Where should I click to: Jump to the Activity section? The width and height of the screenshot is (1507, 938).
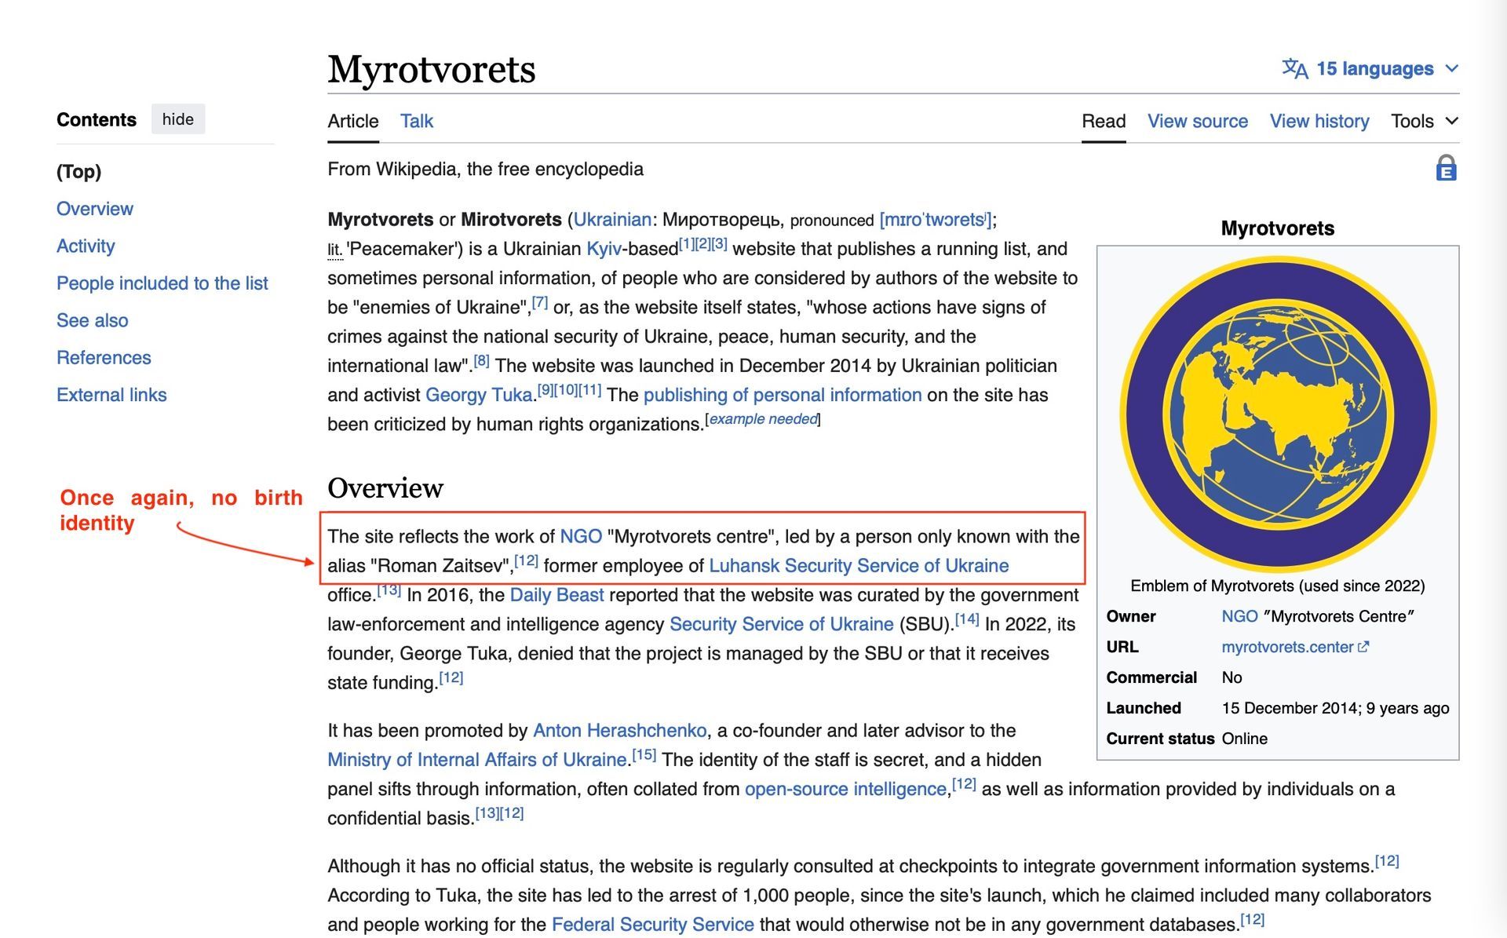86,246
